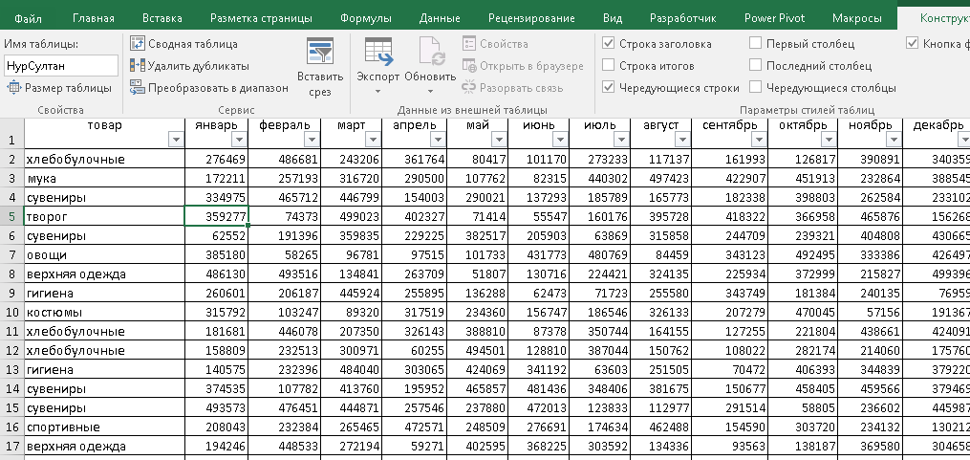Switch to the Вид tab
Viewport: 970px width, 460px height.
tap(613, 18)
